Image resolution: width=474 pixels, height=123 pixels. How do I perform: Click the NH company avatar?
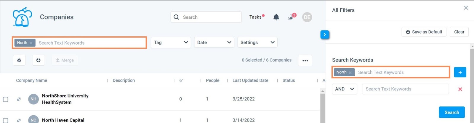click(33, 99)
